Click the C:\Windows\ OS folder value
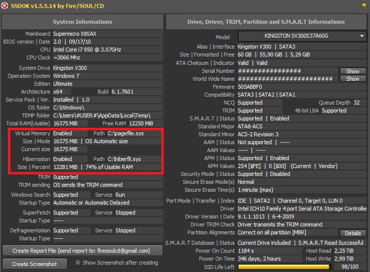The image size is (370, 272). click(69, 108)
